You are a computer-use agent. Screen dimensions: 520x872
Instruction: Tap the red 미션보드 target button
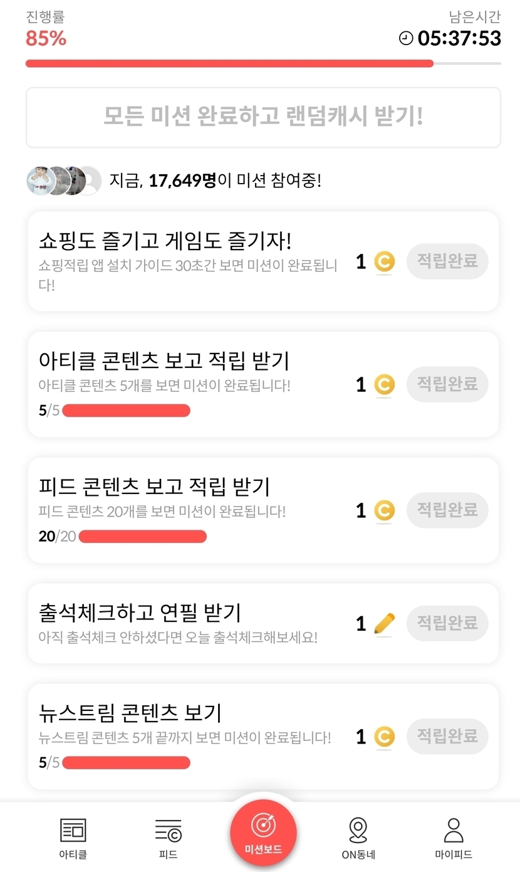263,833
